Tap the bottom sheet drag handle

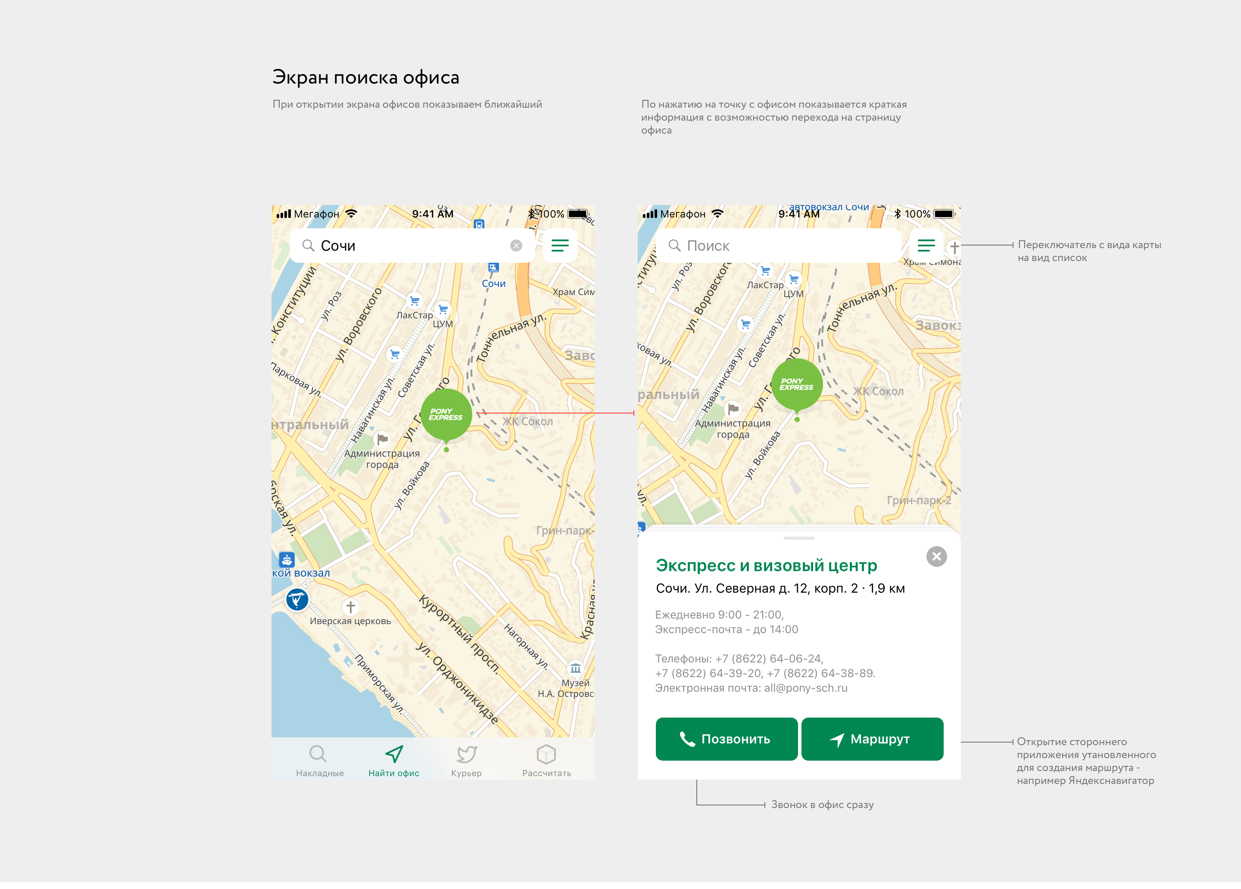(x=798, y=538)
